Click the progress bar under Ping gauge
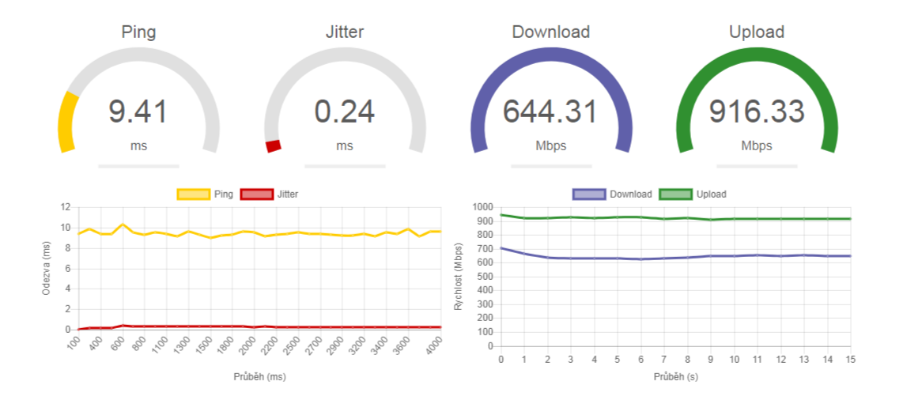The image size is (903, 404). (139, 166)
